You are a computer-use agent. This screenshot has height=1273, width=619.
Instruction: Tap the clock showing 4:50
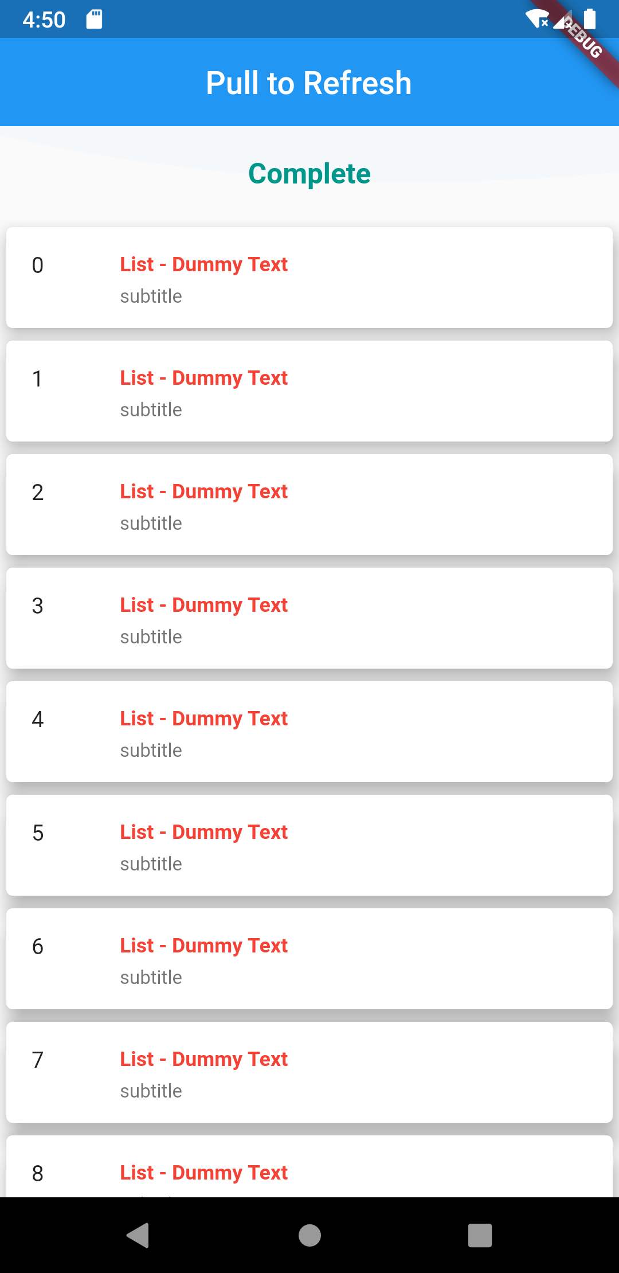click(43, 19)
